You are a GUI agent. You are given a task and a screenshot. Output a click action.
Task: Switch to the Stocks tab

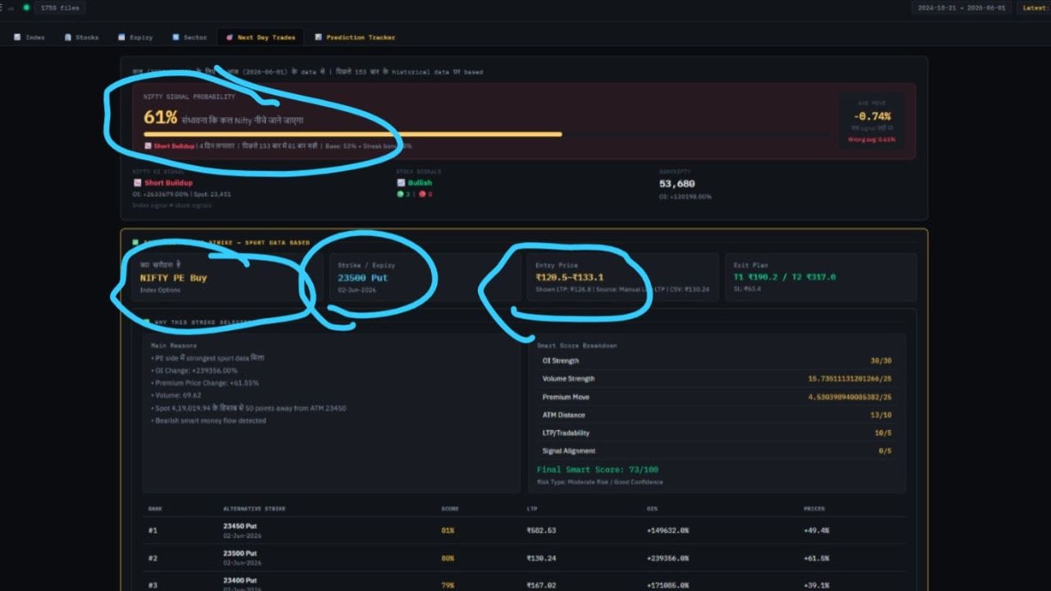(x=81, y=38)
